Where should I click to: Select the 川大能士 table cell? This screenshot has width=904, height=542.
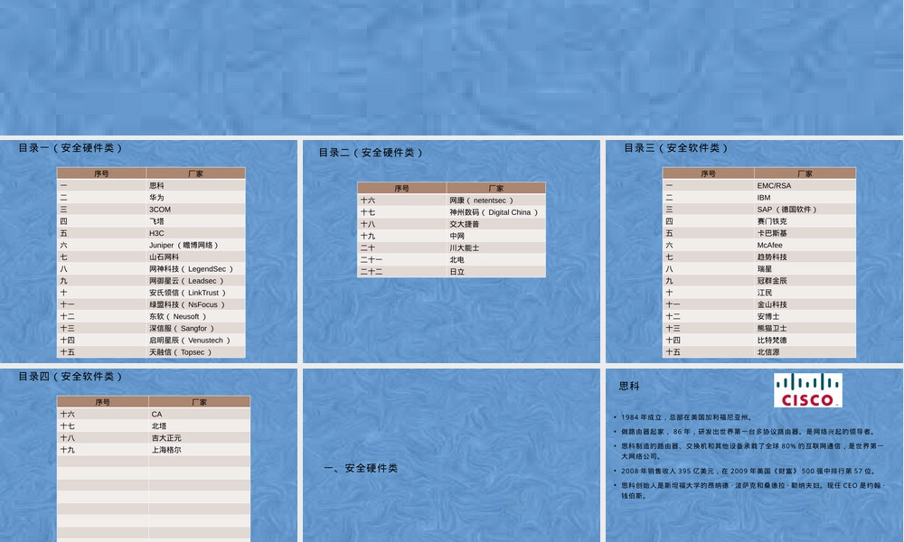tap(495, 248)
